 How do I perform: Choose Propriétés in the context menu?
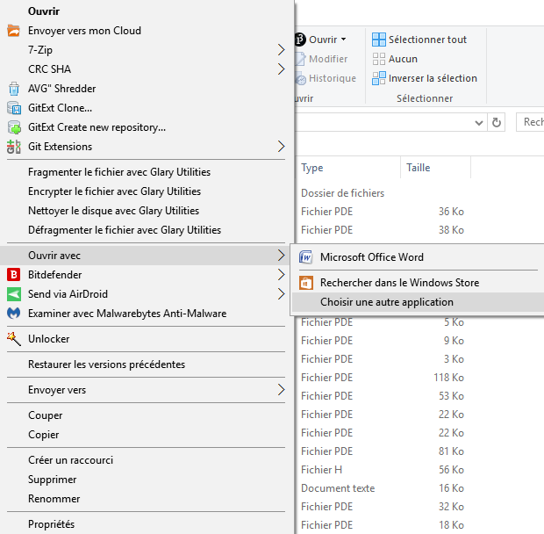pos(52,524)
